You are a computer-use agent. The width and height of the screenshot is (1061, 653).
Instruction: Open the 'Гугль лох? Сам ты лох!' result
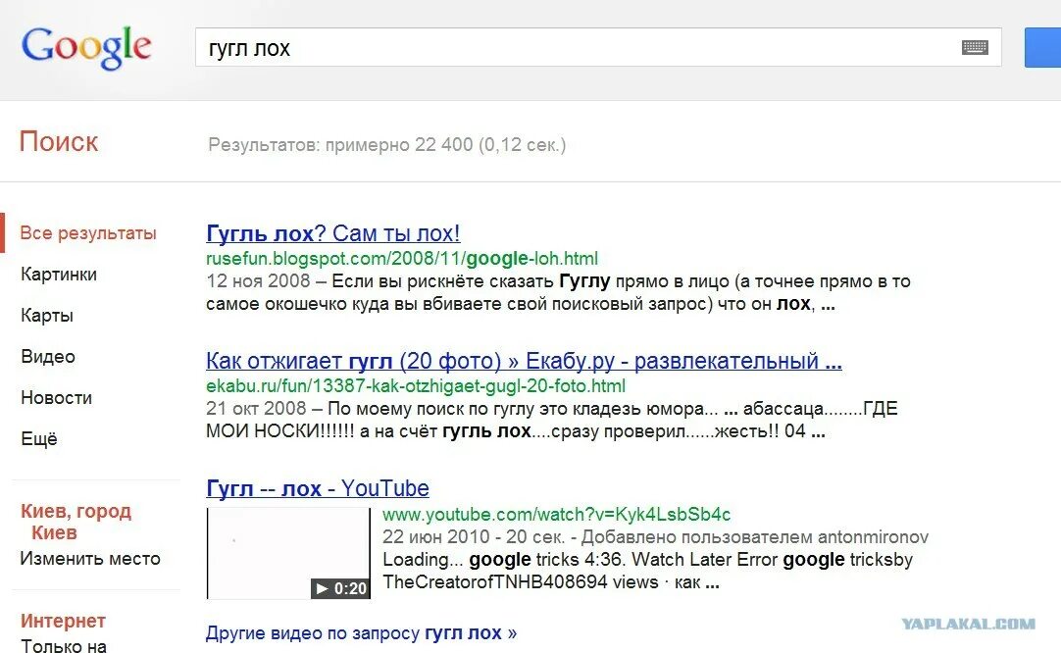[x=332, y=233]
